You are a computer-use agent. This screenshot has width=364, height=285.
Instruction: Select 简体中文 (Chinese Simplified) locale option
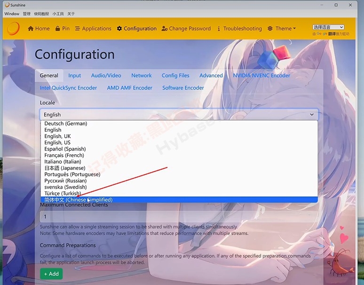[x=179, y=199]
